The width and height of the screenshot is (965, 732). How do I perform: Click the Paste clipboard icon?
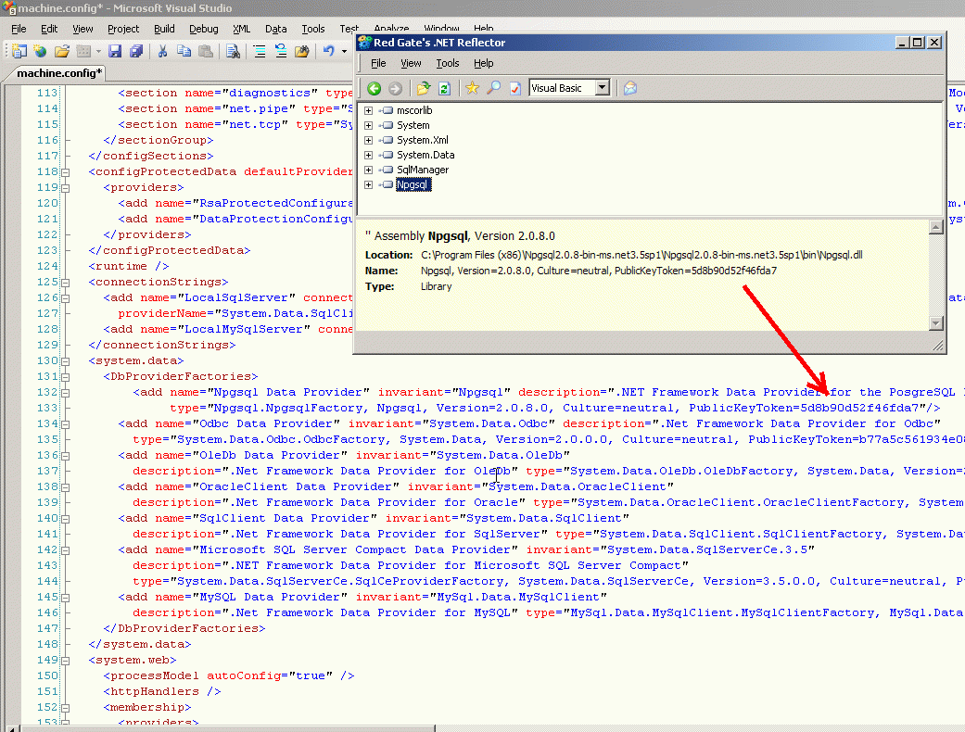206,51
